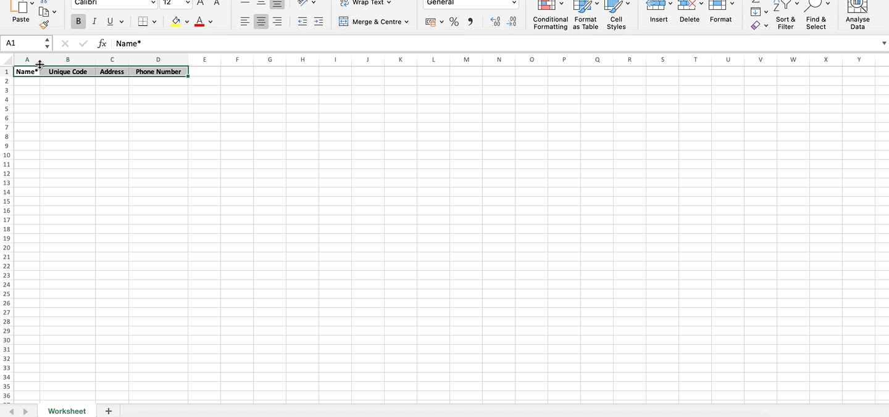Open the Delete cells dropdown arrow
This screenshot has width=889, height=417.
click(701, 3)
